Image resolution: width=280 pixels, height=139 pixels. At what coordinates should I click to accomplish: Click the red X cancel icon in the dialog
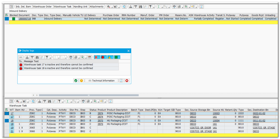point(127,80)
